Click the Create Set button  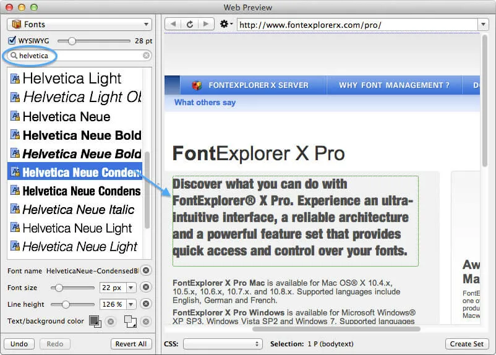(467, 344)
